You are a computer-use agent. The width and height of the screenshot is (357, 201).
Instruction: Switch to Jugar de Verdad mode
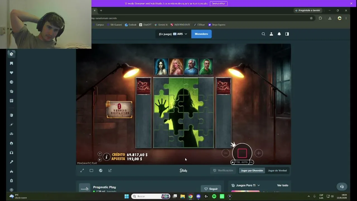pos(277,171)
